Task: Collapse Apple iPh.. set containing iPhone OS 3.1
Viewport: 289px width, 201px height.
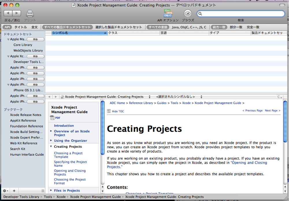Action: click(8, 85)
